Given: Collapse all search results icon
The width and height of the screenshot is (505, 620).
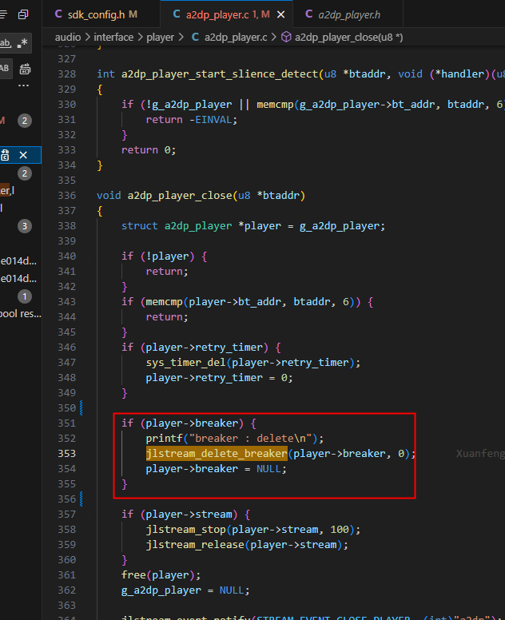Looking at the screenshot, I should 23,14.
